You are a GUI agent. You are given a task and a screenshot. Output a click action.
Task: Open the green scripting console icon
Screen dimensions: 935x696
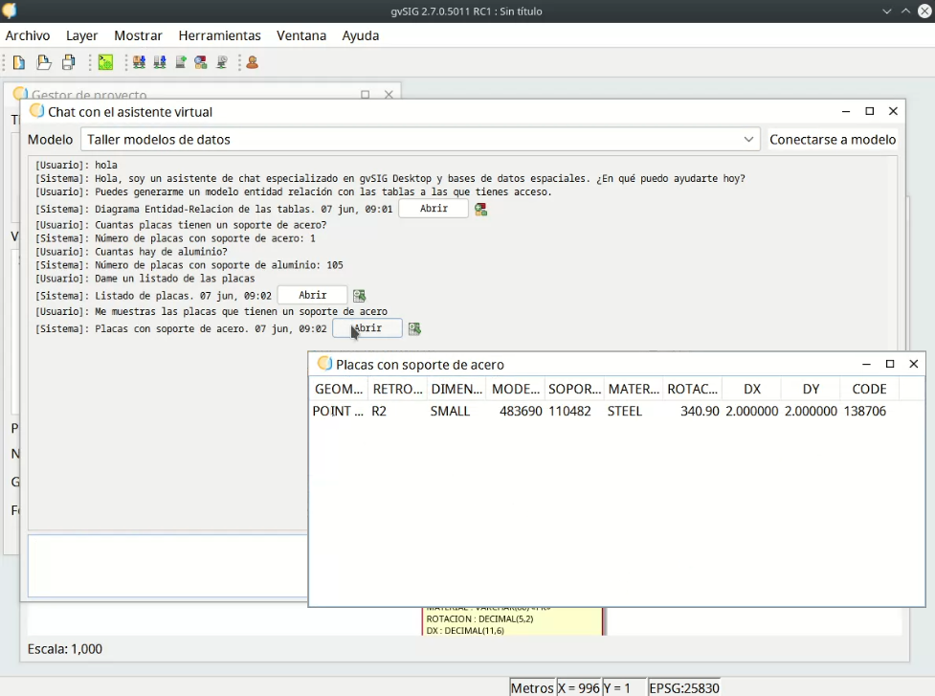pos(105,62)
